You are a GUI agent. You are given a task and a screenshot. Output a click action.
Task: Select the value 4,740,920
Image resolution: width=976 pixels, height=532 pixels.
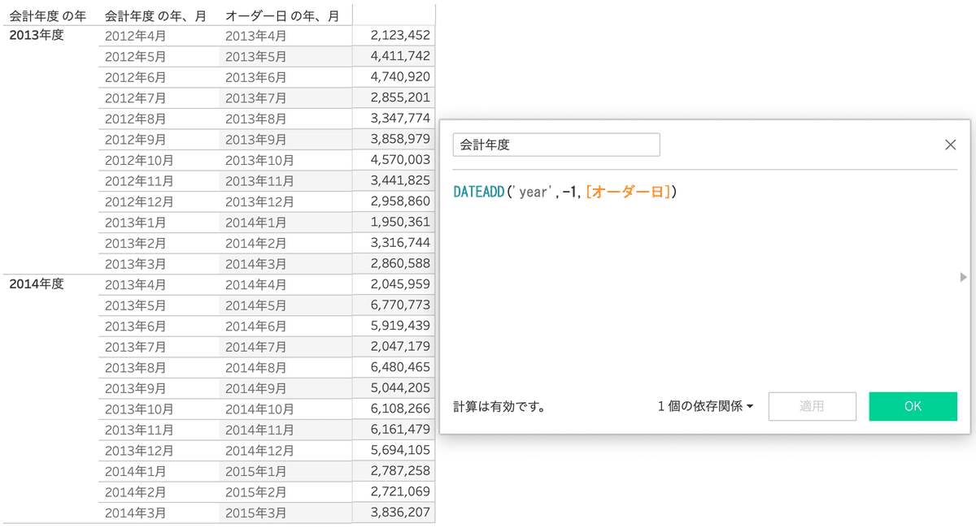(x=400, y=76)
